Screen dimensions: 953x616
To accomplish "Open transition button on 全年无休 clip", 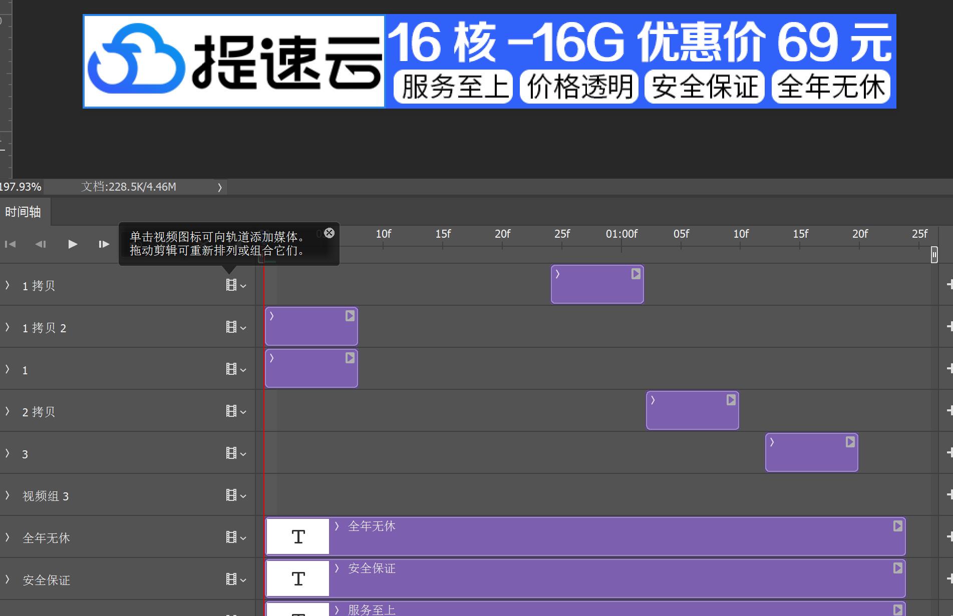I will point(897,526).
